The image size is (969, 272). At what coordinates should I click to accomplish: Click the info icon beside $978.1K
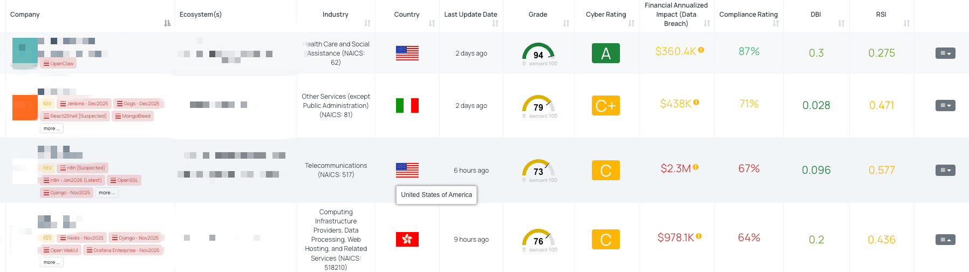point(699,236)
